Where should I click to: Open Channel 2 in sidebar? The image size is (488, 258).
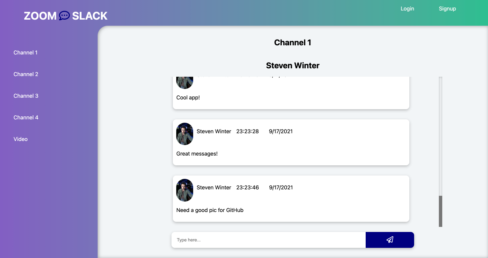tap(26, 74)
